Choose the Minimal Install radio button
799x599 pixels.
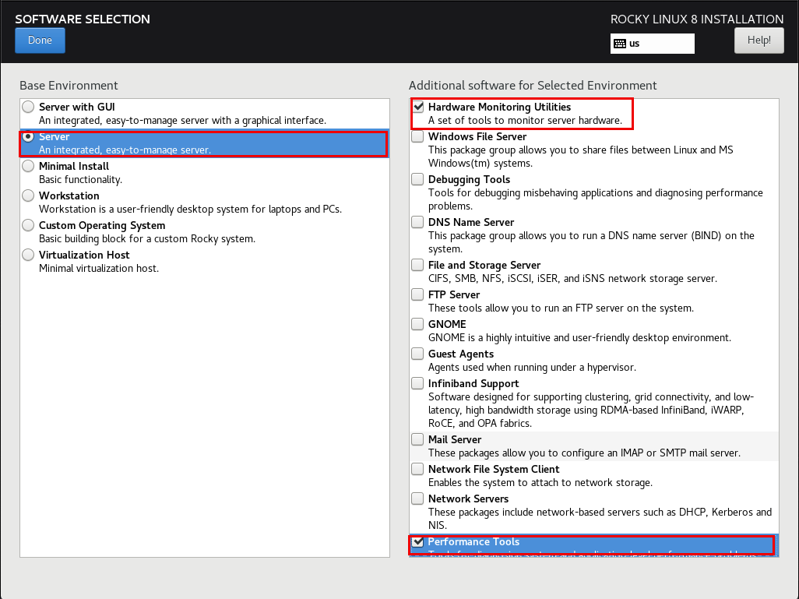pos(28,166)
